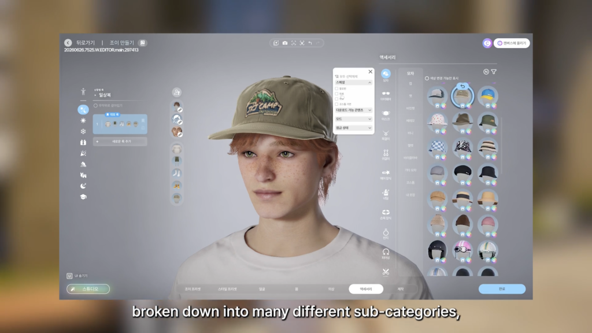This screenshot has height=333, width=592.
Task: Open the help guide book icon
Action: pyautogui.click(x=143, y=43)
